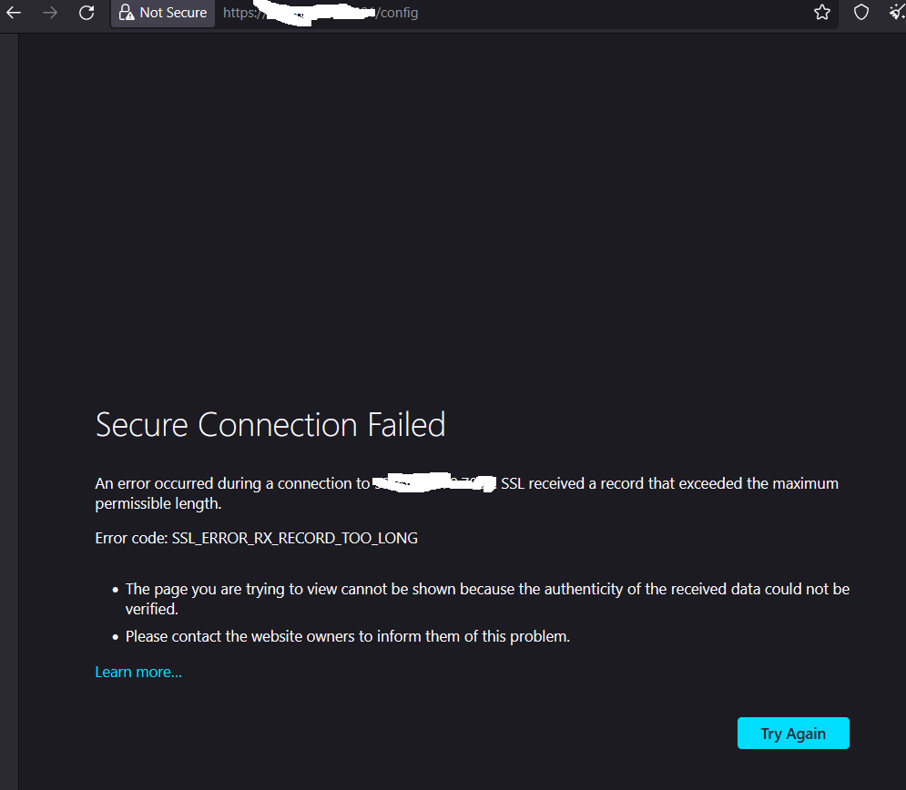The image size is (906, 790).
Task: Open the shield panel for blocked trackers
Action: pos(860,13)
